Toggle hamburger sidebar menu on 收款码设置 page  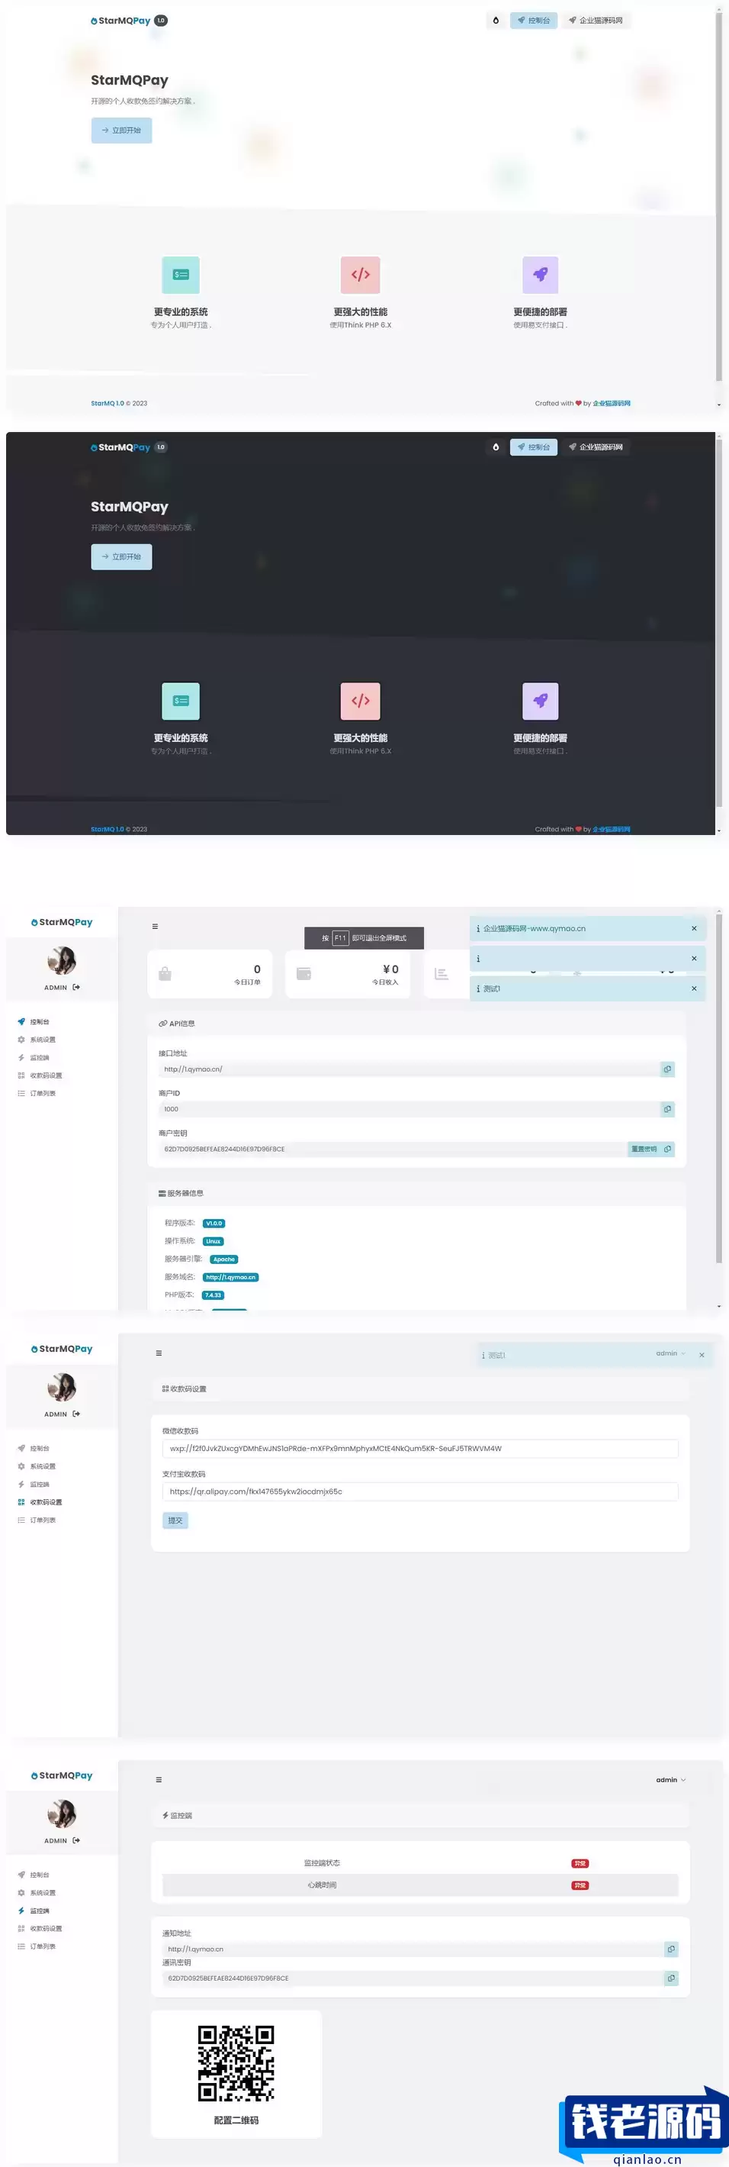click(159, 1353)
